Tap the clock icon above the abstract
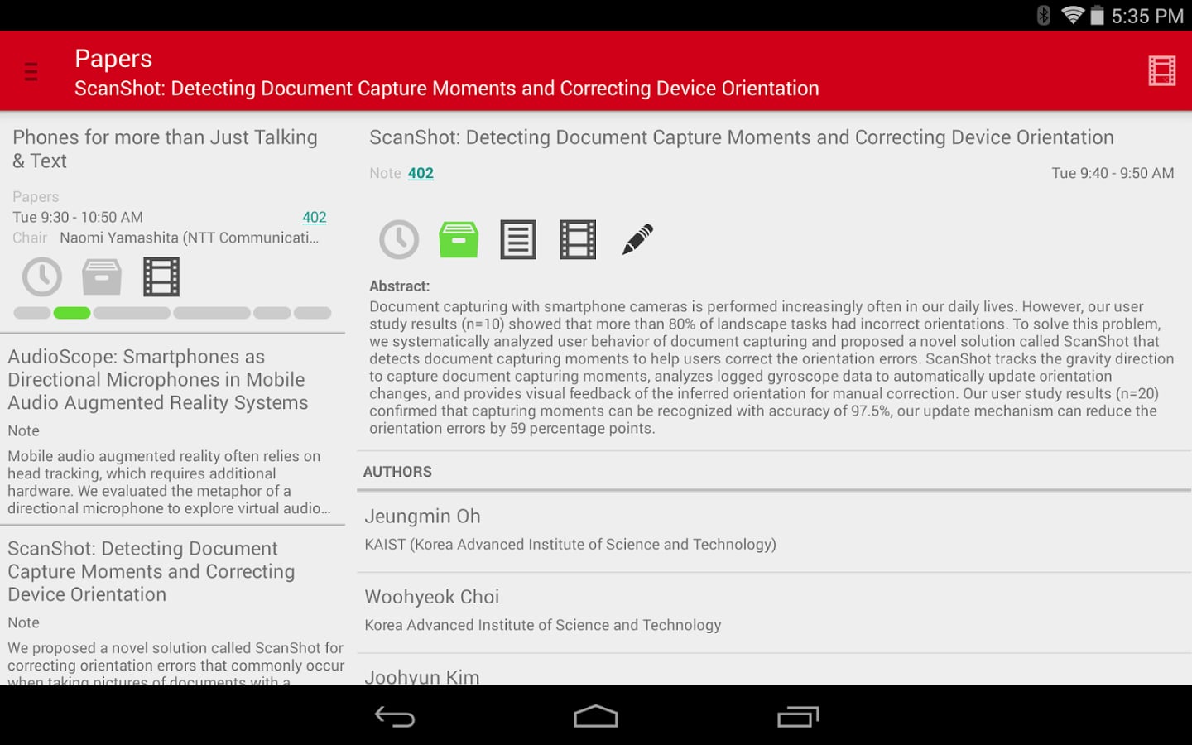1192x745 pixels. click(399, 240)
